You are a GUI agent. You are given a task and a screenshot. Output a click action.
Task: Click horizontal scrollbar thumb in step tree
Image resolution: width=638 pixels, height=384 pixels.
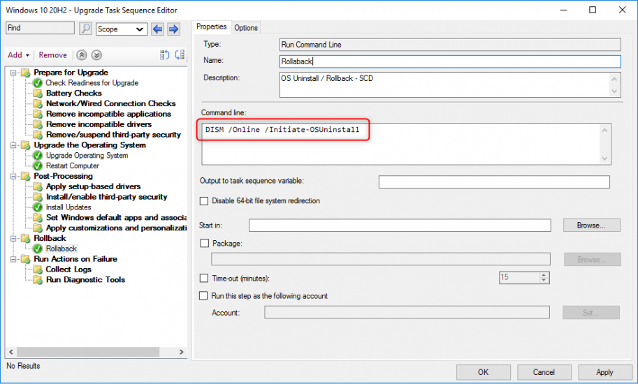pos(88,352)
